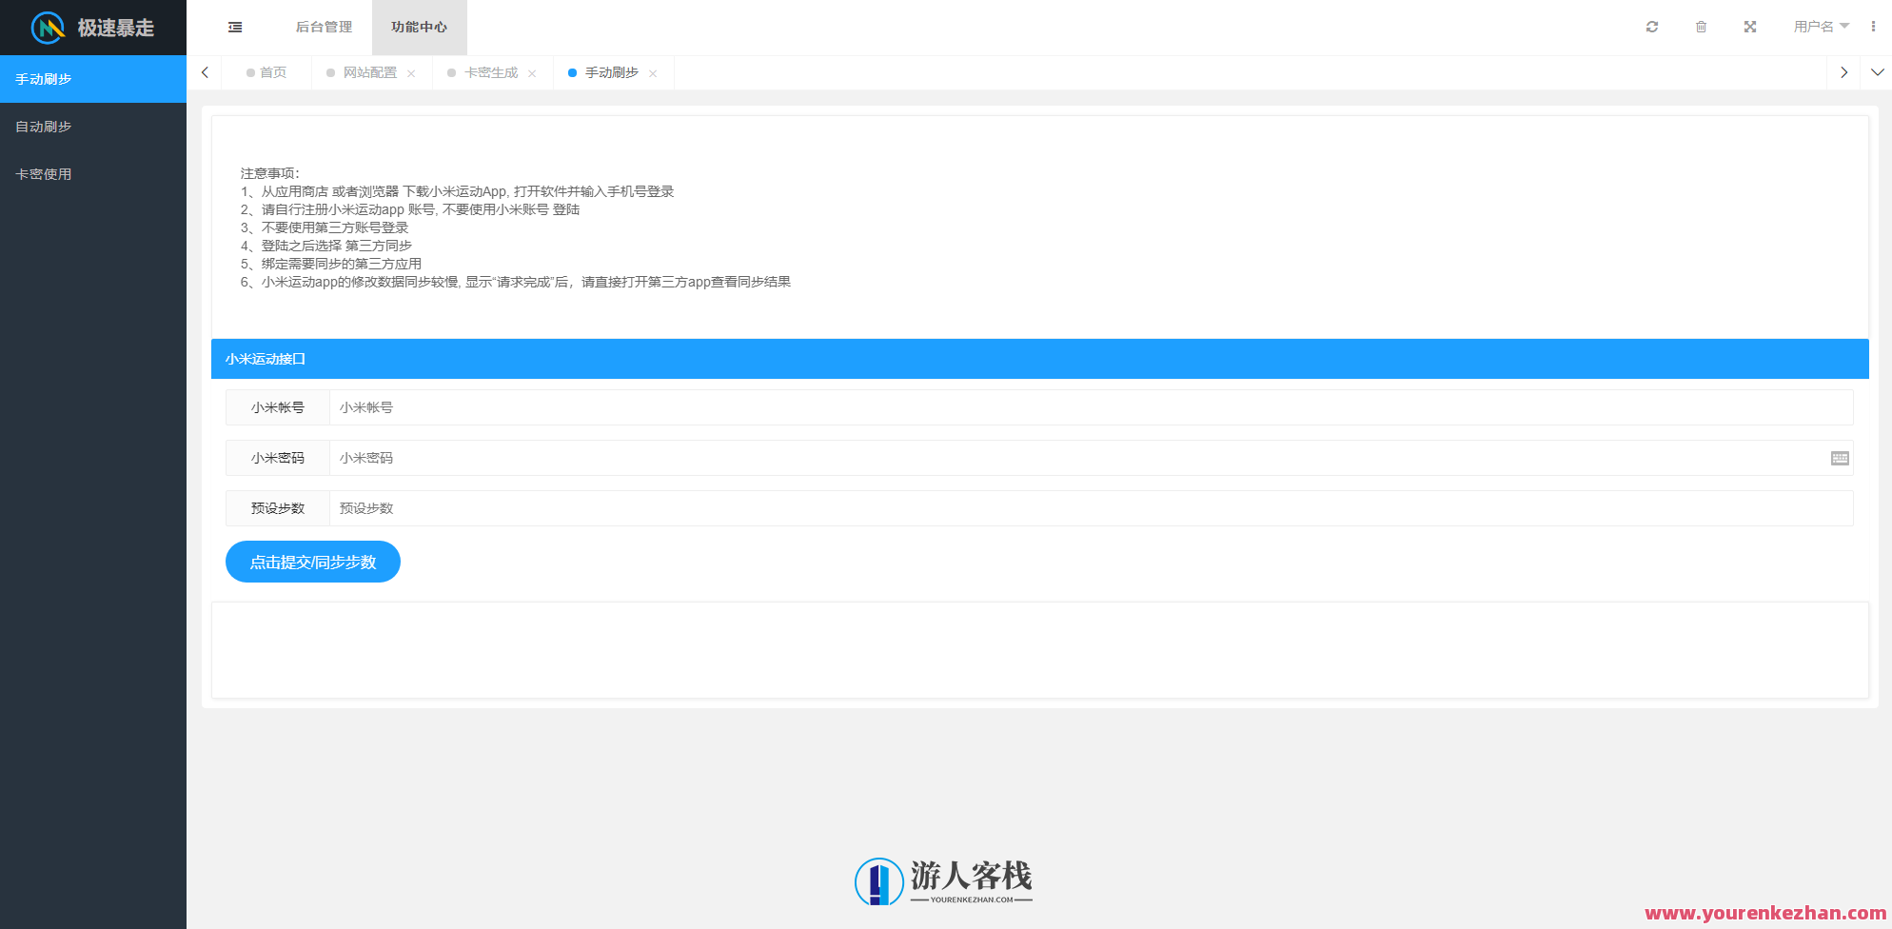Image resolution: width=1892 pixels, height=929 pixels.
Task: Select 自动刷步 in the sidebar
Action: [x=42, y=126]
